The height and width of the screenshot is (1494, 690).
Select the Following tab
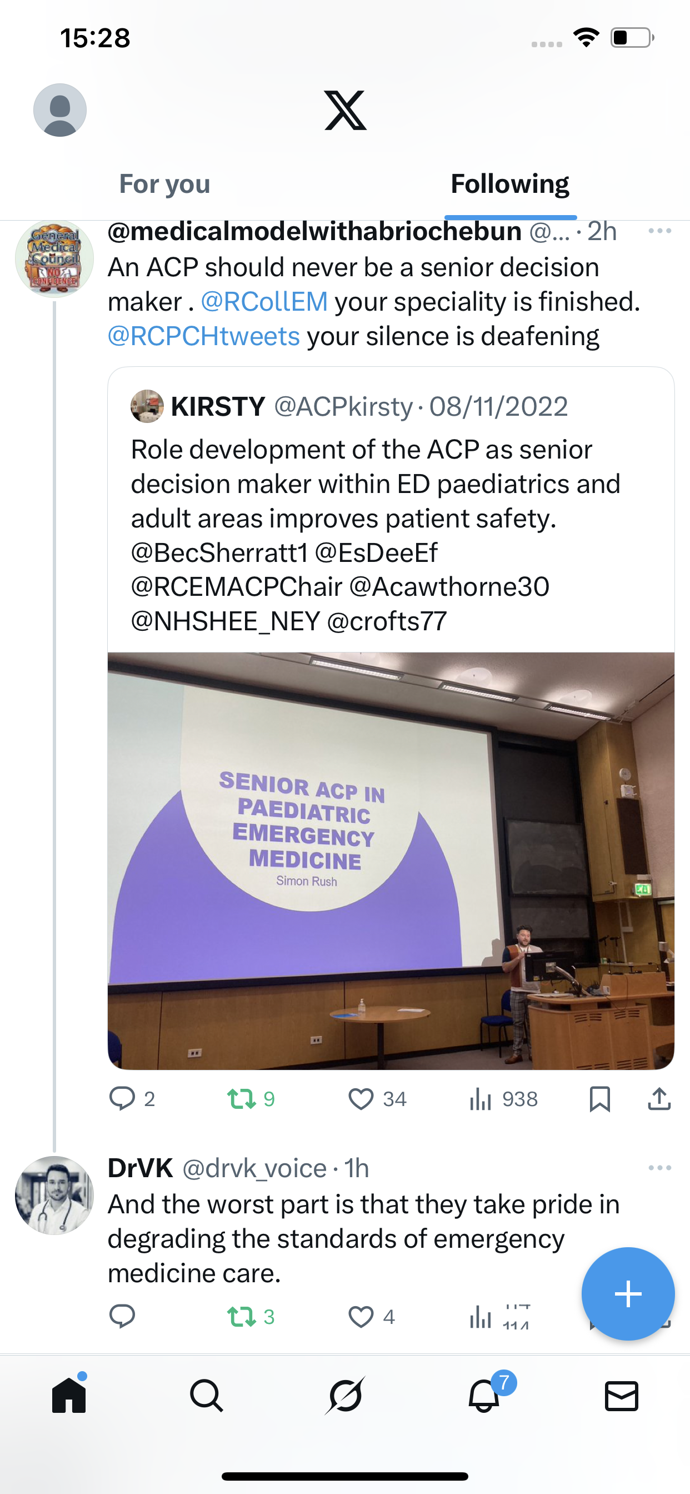coord(509,184)
